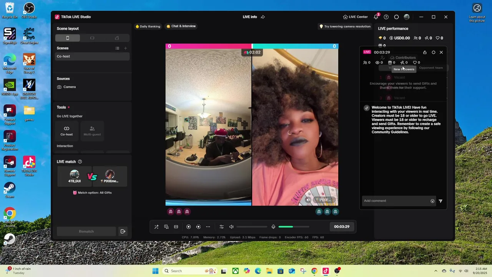Click the viewers eye count icon
The height and width of the screenshot is (277, 492).
tap(379, 63)
